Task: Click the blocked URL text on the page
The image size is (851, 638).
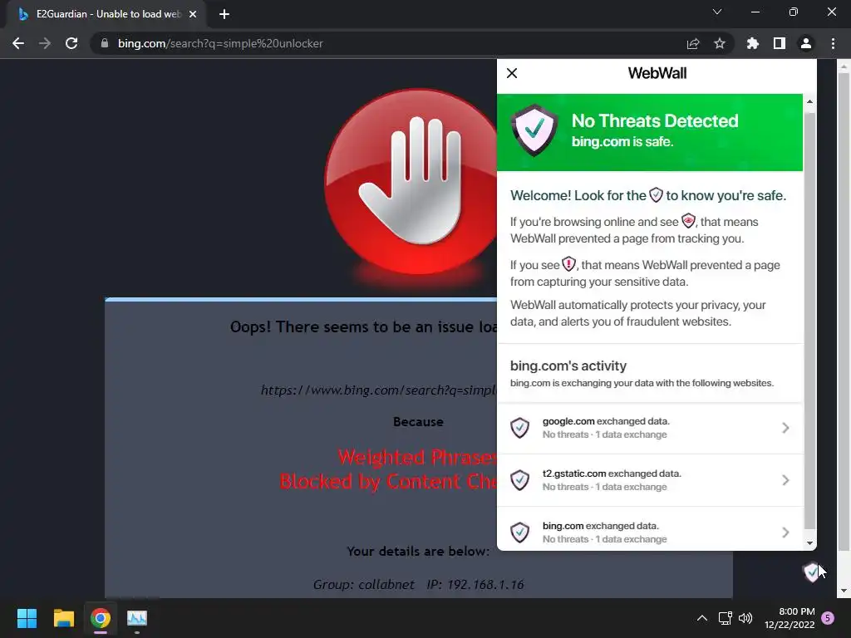Action: click(x=378, y=390)
